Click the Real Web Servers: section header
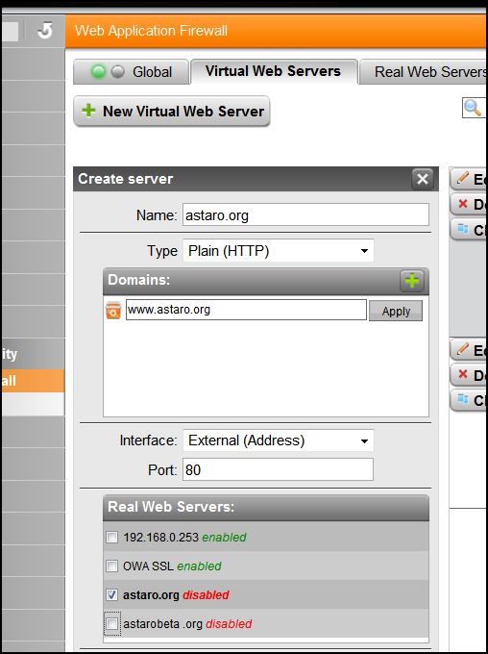This screenshot has width=488, height=654. click(x=266, y=508)
